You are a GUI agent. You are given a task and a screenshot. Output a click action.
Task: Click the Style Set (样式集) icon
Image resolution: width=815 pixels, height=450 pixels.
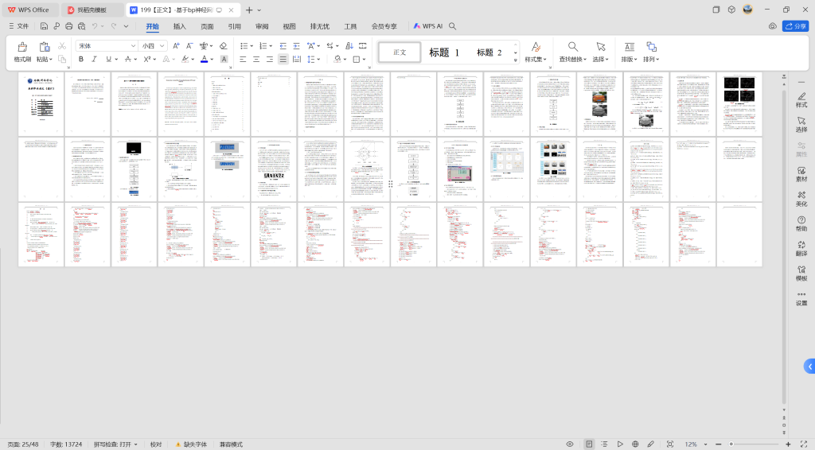536,47
